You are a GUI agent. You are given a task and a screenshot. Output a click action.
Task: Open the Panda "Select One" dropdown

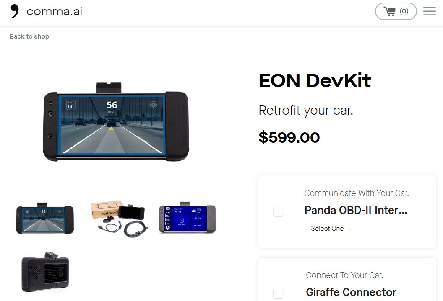(327, 229)
